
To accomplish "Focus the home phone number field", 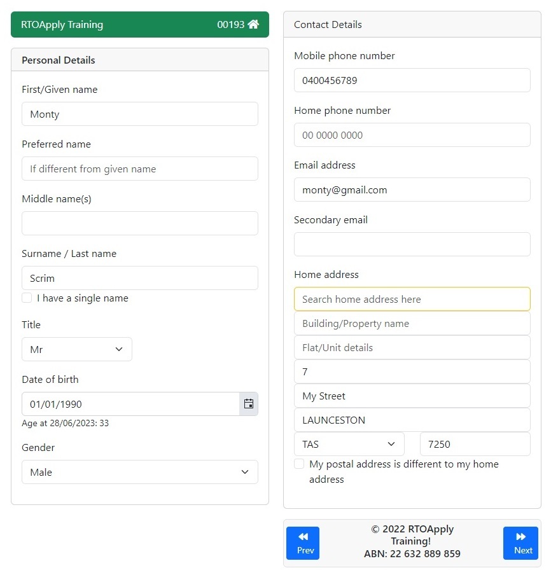I will click(x=412, y=135).
